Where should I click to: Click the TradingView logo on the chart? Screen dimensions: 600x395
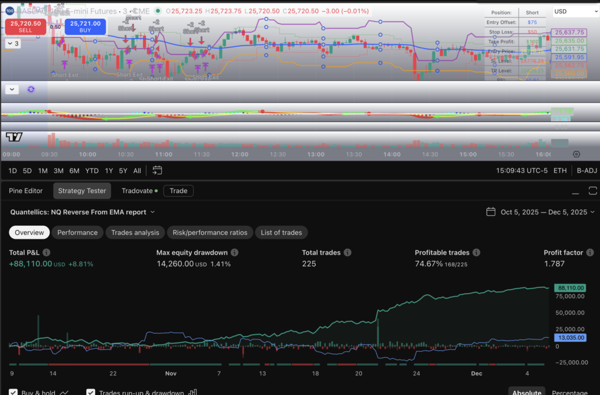(14, 137)
